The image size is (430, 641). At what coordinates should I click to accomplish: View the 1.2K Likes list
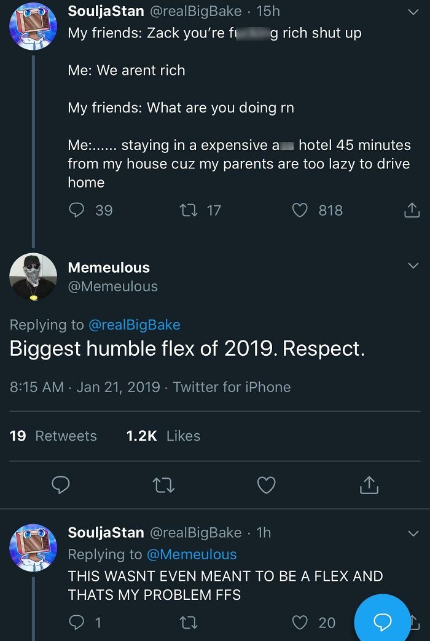point(162,436)
